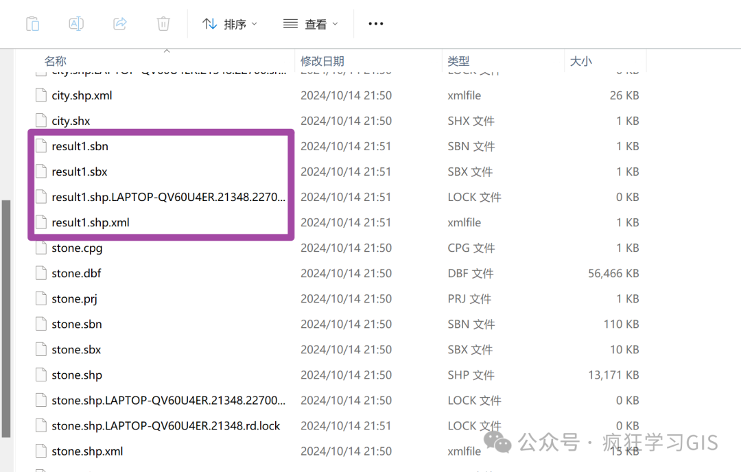
Task: Sort by 修改日期 column header
Action: [322, 61]
